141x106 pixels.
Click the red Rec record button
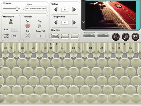28,26
